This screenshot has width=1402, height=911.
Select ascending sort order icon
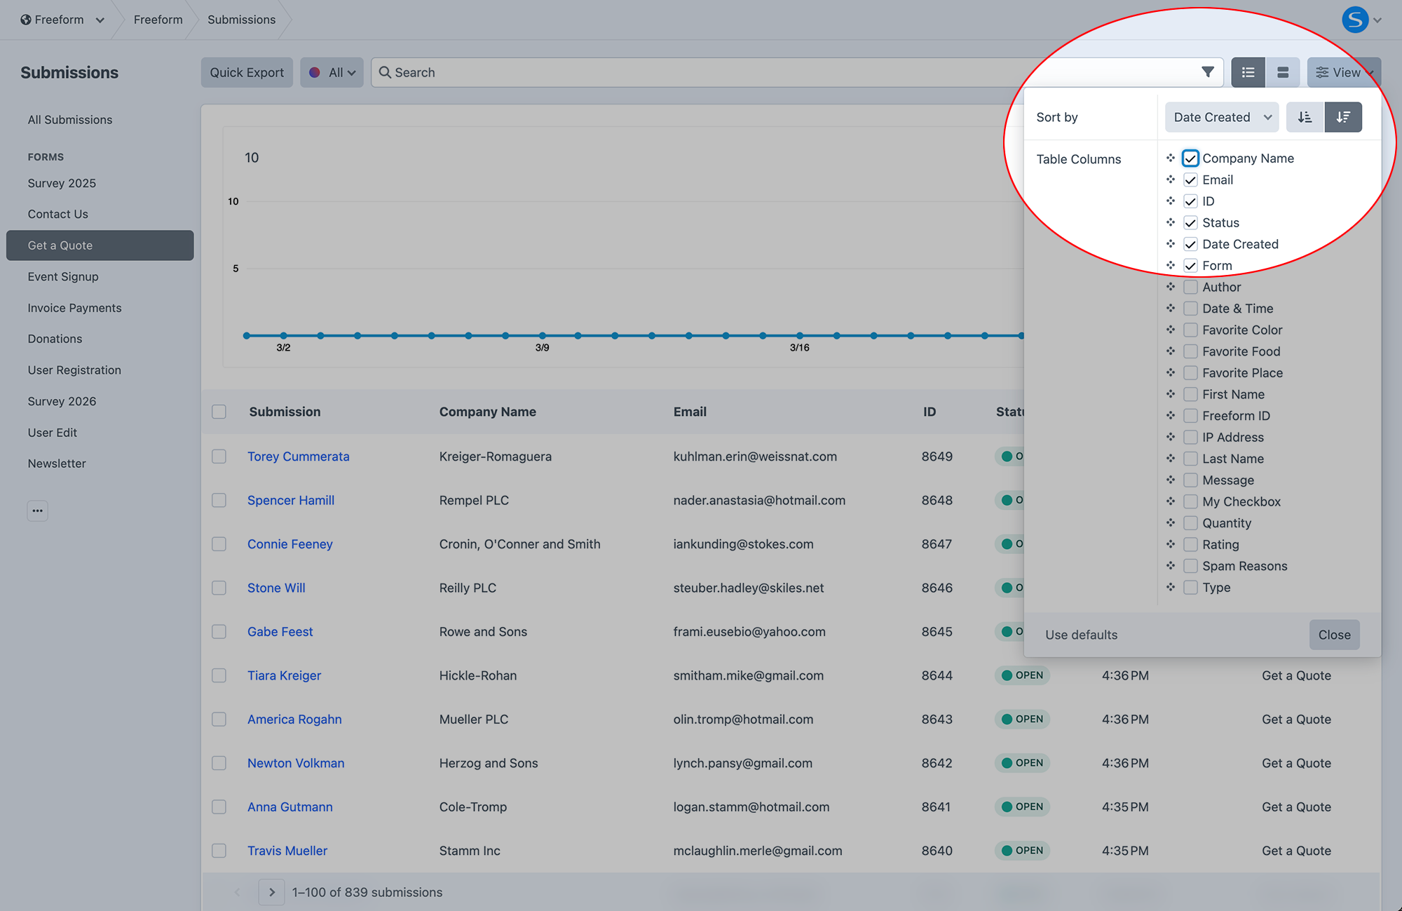point(1305,116)
